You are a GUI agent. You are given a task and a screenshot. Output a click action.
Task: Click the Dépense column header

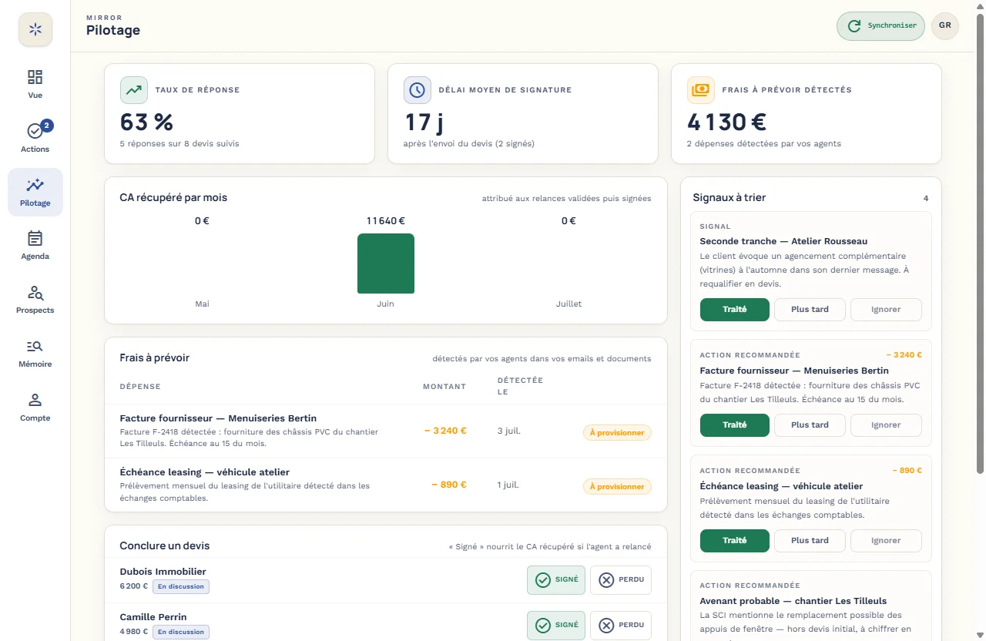click(x=140, y=387)
